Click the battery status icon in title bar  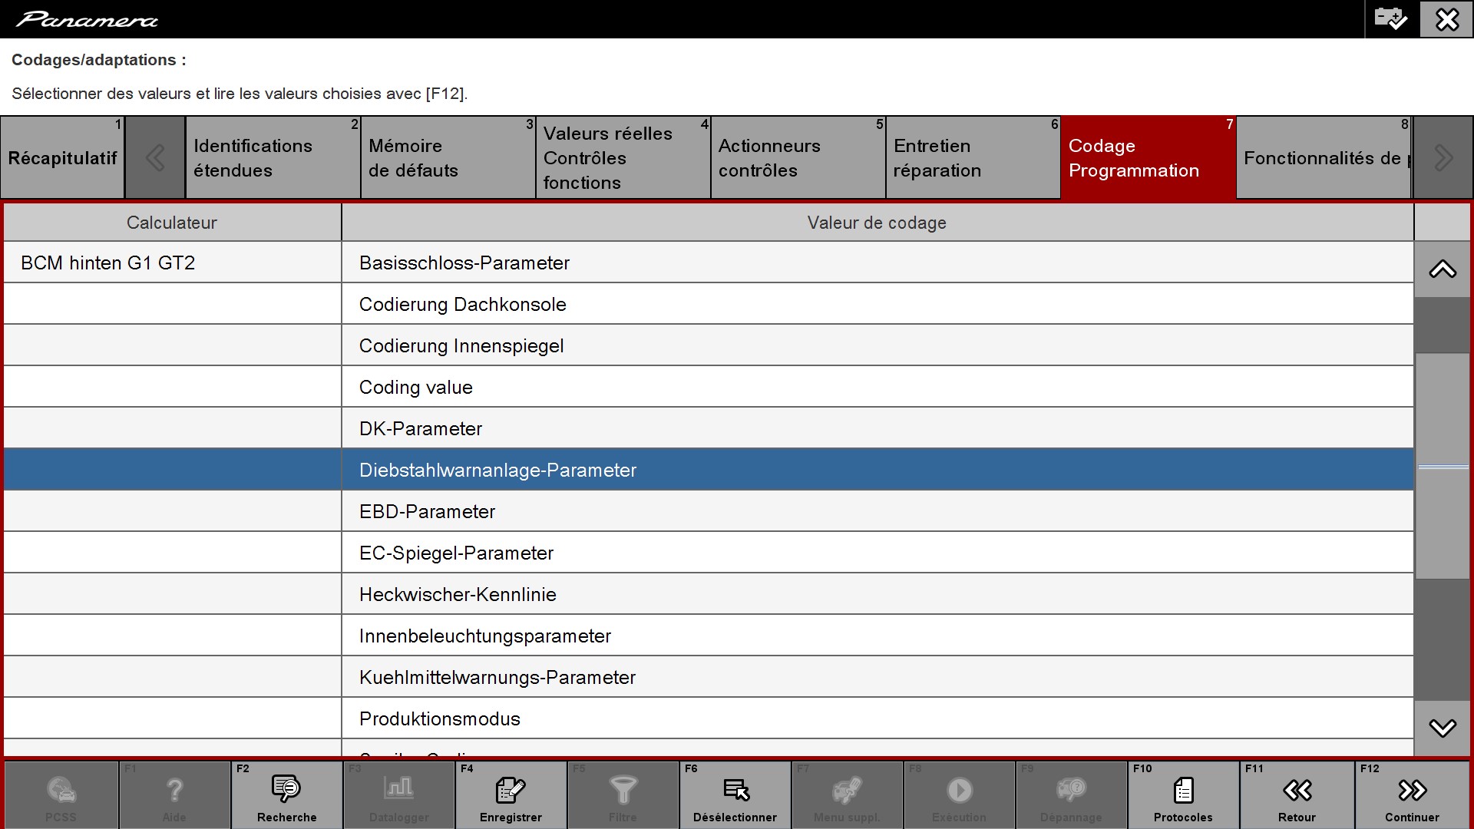(x=1390, y=18)
